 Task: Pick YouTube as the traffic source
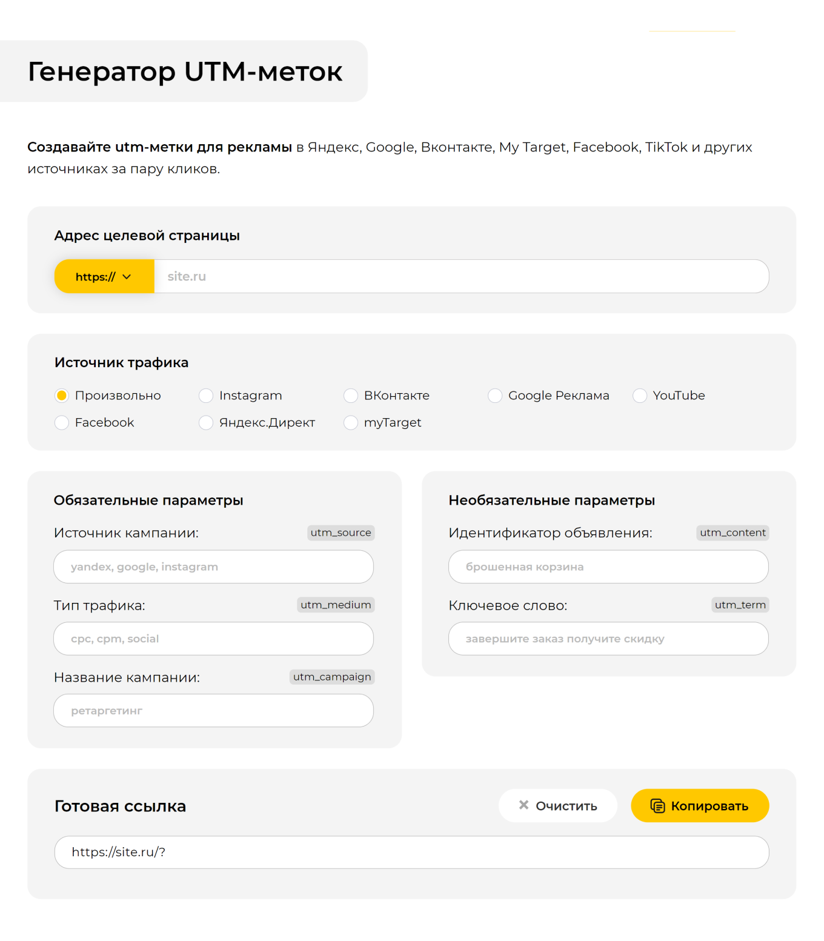pyautogui.click(x=640, y=396)
